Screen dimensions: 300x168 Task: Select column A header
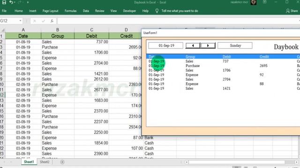[x=23, y=30]
